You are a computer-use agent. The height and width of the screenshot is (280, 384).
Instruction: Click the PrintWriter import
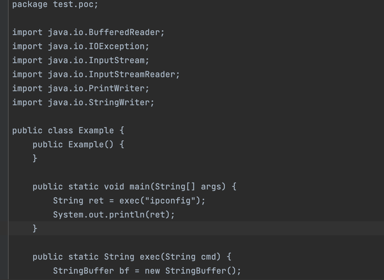pyautogui.click(x=116, y=88)
